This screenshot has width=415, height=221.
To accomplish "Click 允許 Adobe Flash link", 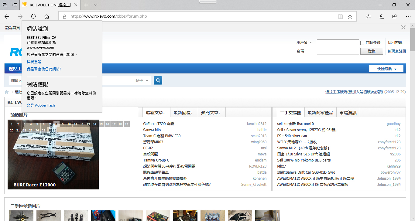I will click(41, 105).
